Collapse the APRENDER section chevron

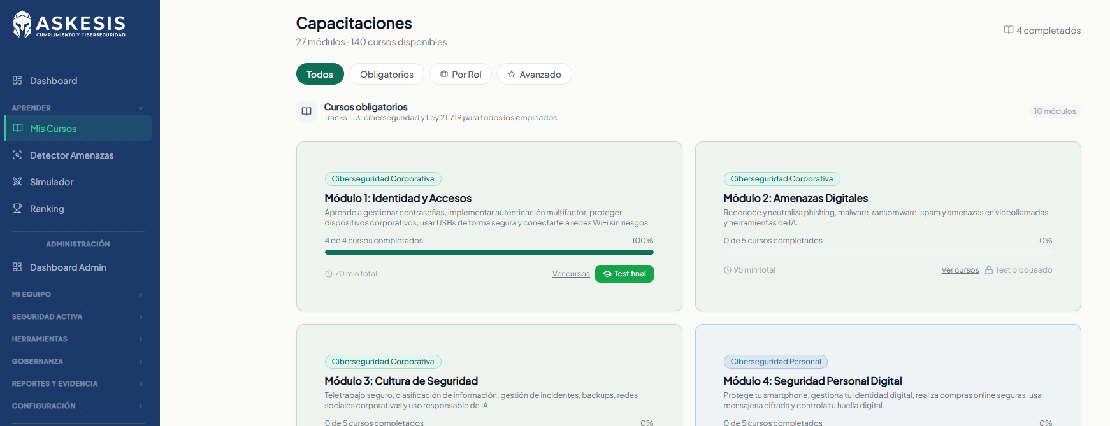coord(141,108)
